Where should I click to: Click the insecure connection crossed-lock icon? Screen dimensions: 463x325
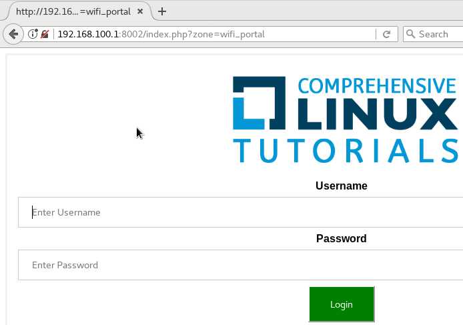[45, 34]
